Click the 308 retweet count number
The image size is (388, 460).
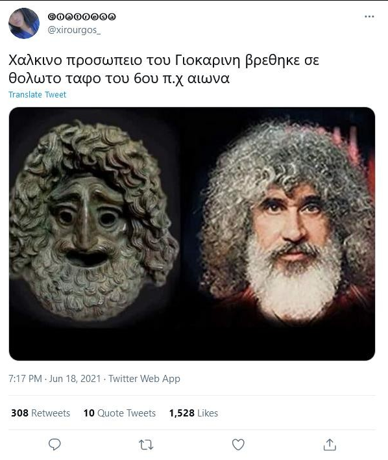[x=19, y=413]
